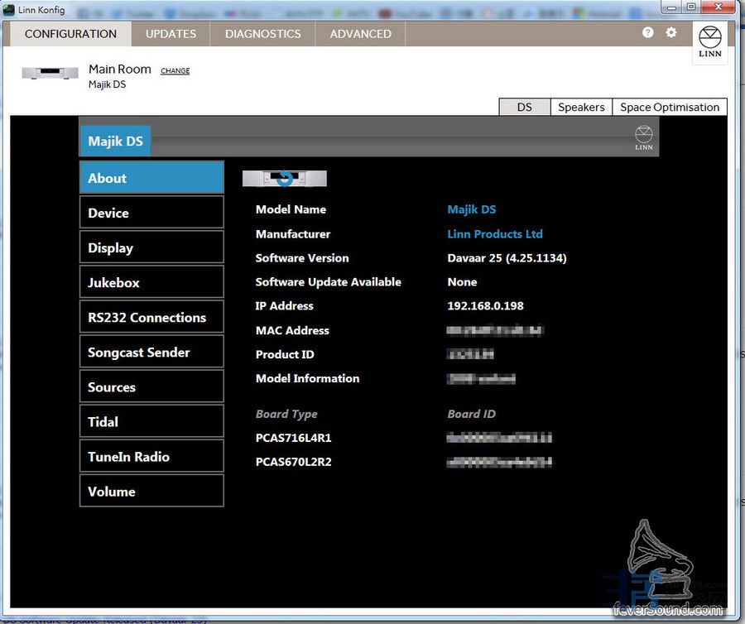Viewport: 745px width, 624px height.
Task: Click the CHANGE link next to Main Room
Action: pos(175,71)
